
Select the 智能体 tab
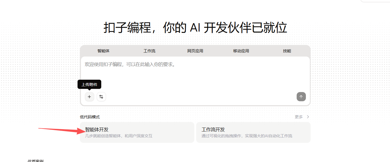click(103, 51)
